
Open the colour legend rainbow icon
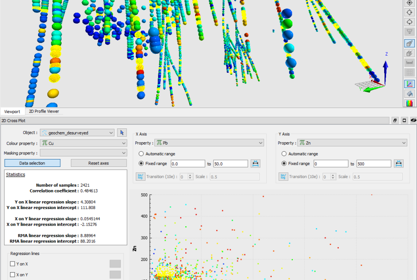tap(410, 103)
